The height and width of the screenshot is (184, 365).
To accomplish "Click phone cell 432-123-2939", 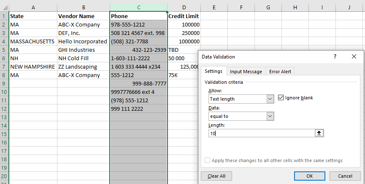I will pos(138,50).
